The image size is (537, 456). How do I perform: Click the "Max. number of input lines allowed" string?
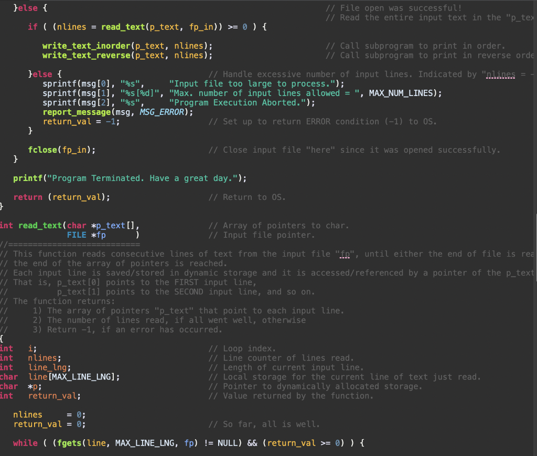(264, 93)
